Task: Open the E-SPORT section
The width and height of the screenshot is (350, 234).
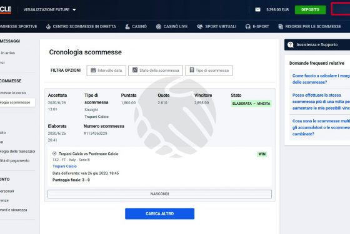Action: [x=261, y=26]
